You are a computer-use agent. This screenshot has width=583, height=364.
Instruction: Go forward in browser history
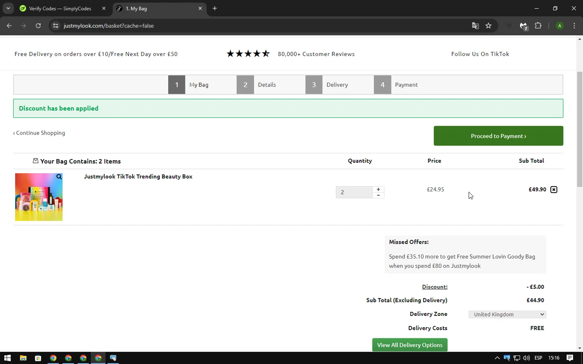pyautogui.click(x=24, y=26)
